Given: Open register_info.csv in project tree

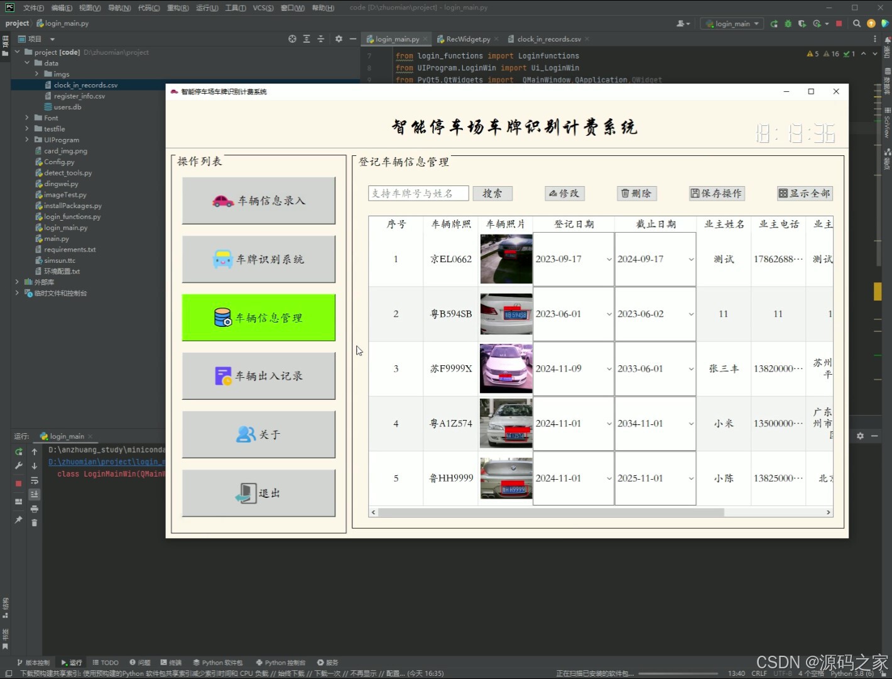Looking at the screenshot, I should click(79, 96).
